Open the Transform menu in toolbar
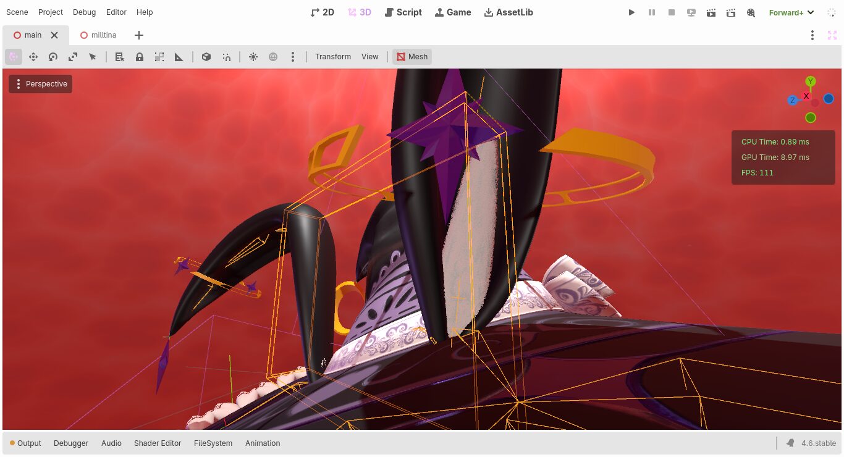Image resolution: width=844 pixels, height=457 pixels. [x=333, y=57]
